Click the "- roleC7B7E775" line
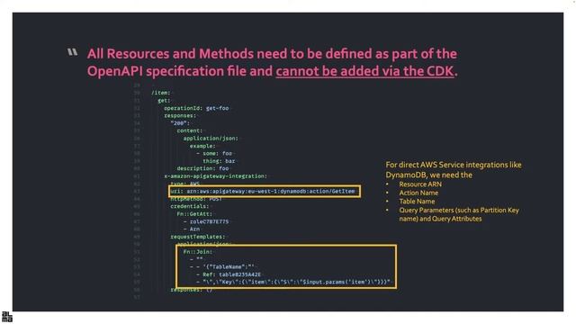 pyautogui.click(x=206, y=221)
